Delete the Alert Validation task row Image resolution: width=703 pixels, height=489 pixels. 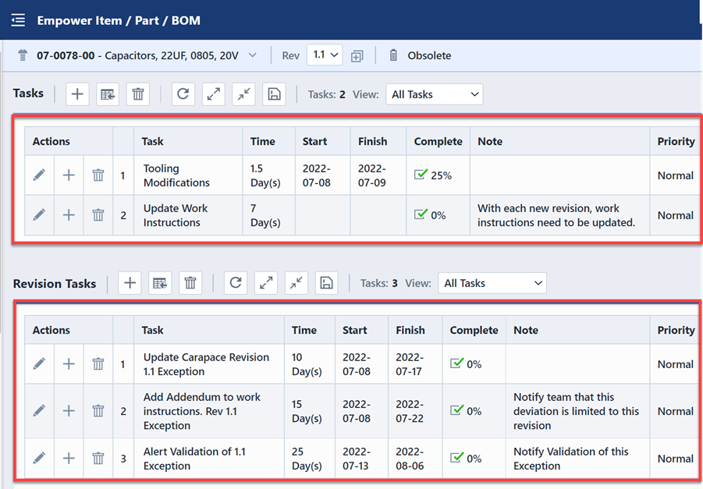click(98, 459)
